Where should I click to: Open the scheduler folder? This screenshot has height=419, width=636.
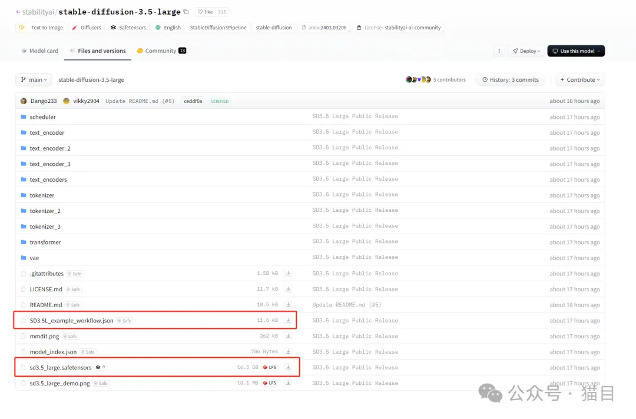(x=42, y=117)
